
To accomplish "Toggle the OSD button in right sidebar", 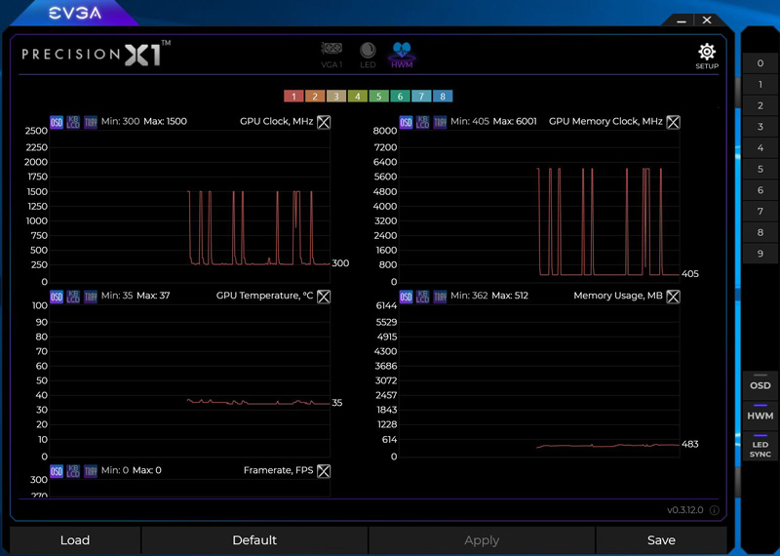I will point(760,383).
